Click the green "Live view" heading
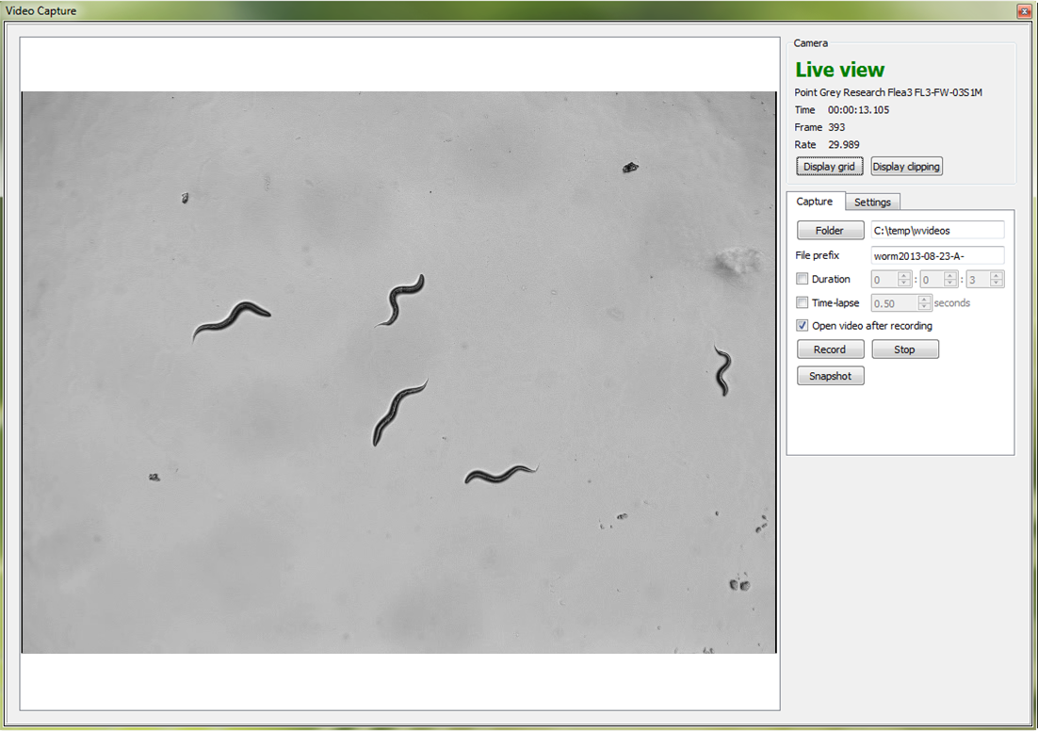 839,70
